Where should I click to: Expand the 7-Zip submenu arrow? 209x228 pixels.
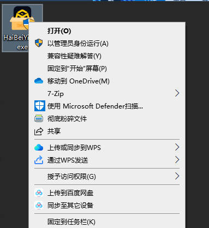(x=177, y=93)
